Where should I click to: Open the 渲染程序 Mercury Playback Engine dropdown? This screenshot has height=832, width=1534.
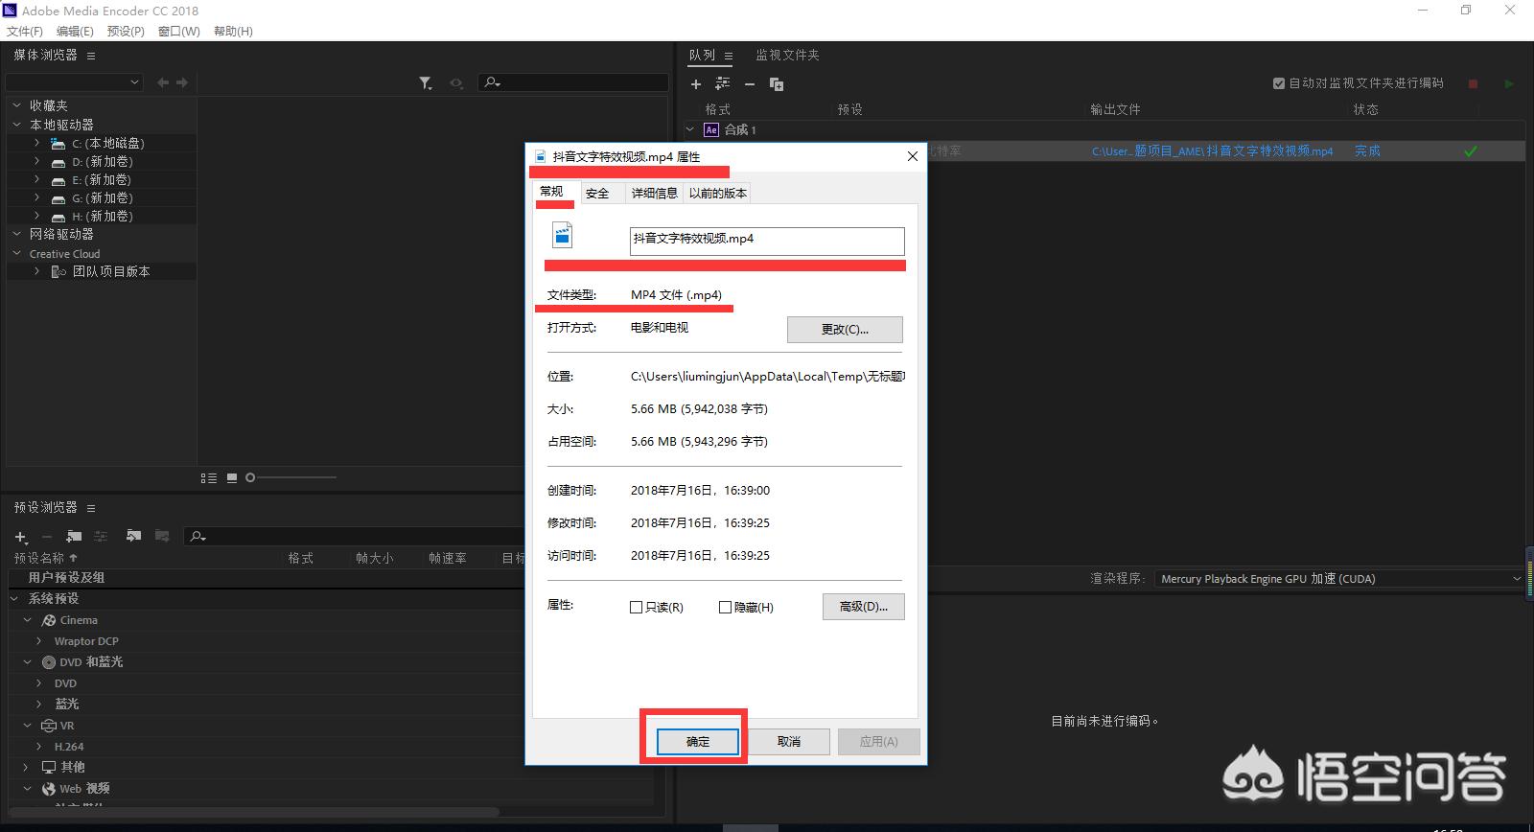[1339, 579]
